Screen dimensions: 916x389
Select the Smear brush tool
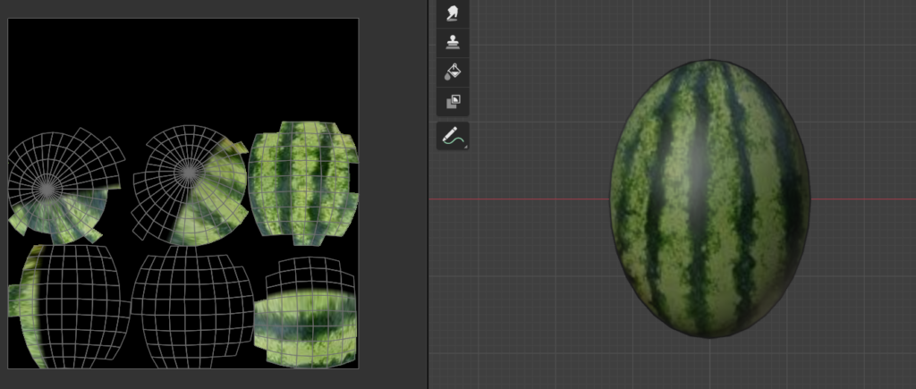point(453,13)
